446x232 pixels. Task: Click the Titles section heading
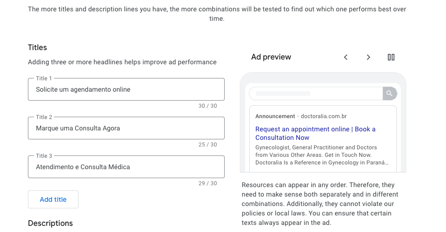[x=37, y=47]
